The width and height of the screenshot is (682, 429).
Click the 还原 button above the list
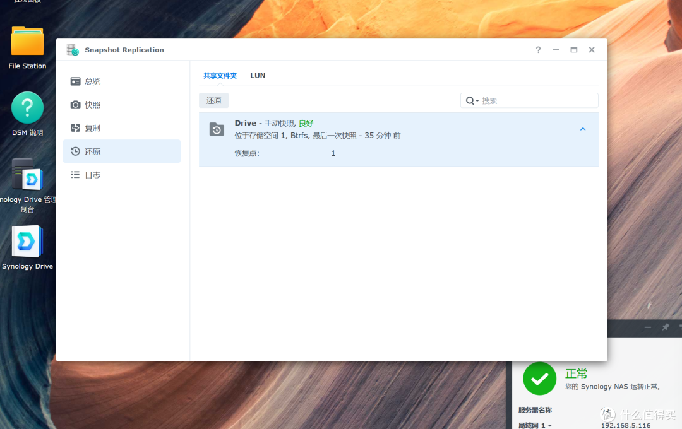213,100
